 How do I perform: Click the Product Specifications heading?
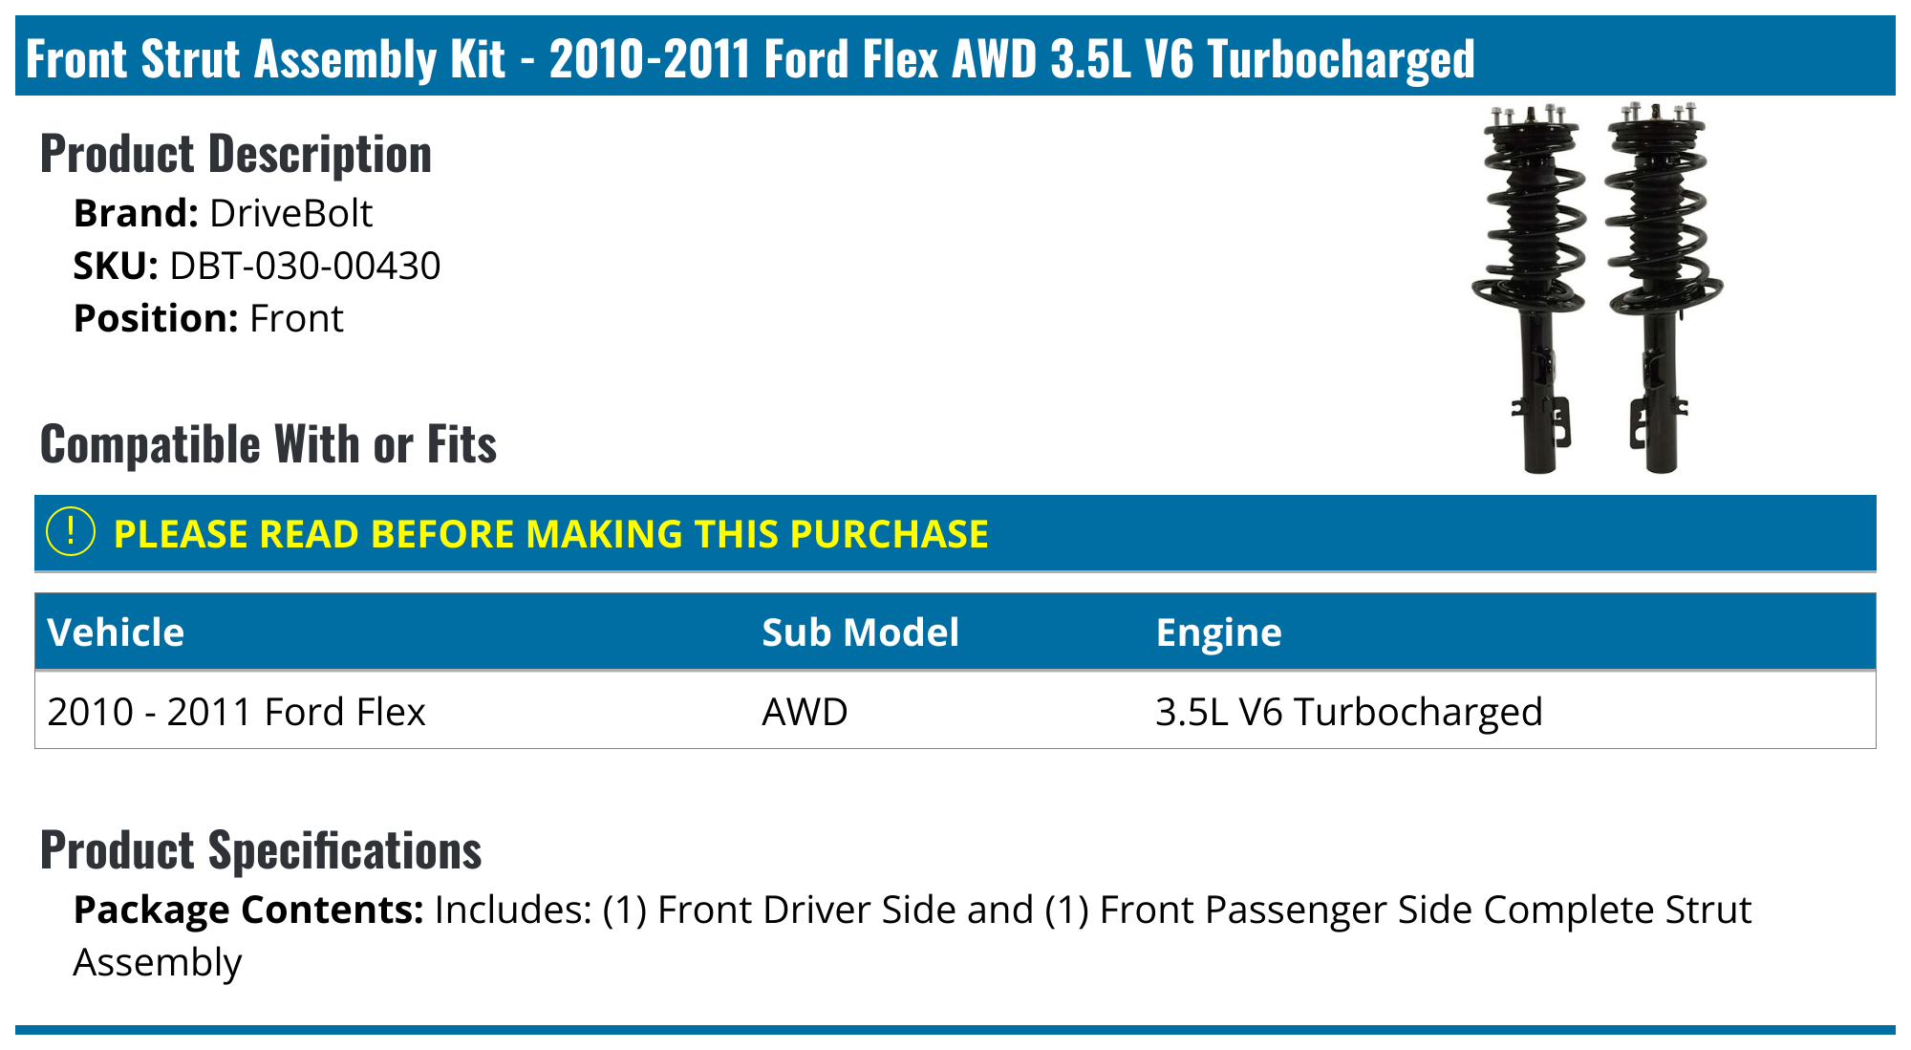pos(261,850)
